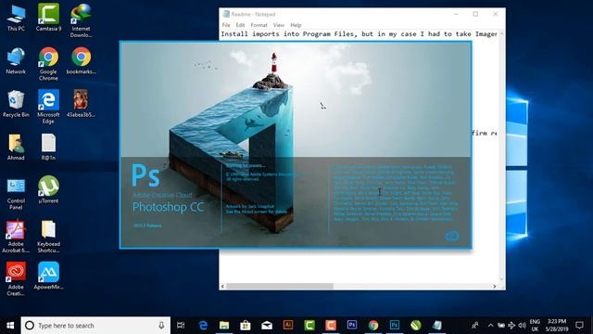Open Network desktop icon
This screenshot has height=334, width=593.
[16, 60]
